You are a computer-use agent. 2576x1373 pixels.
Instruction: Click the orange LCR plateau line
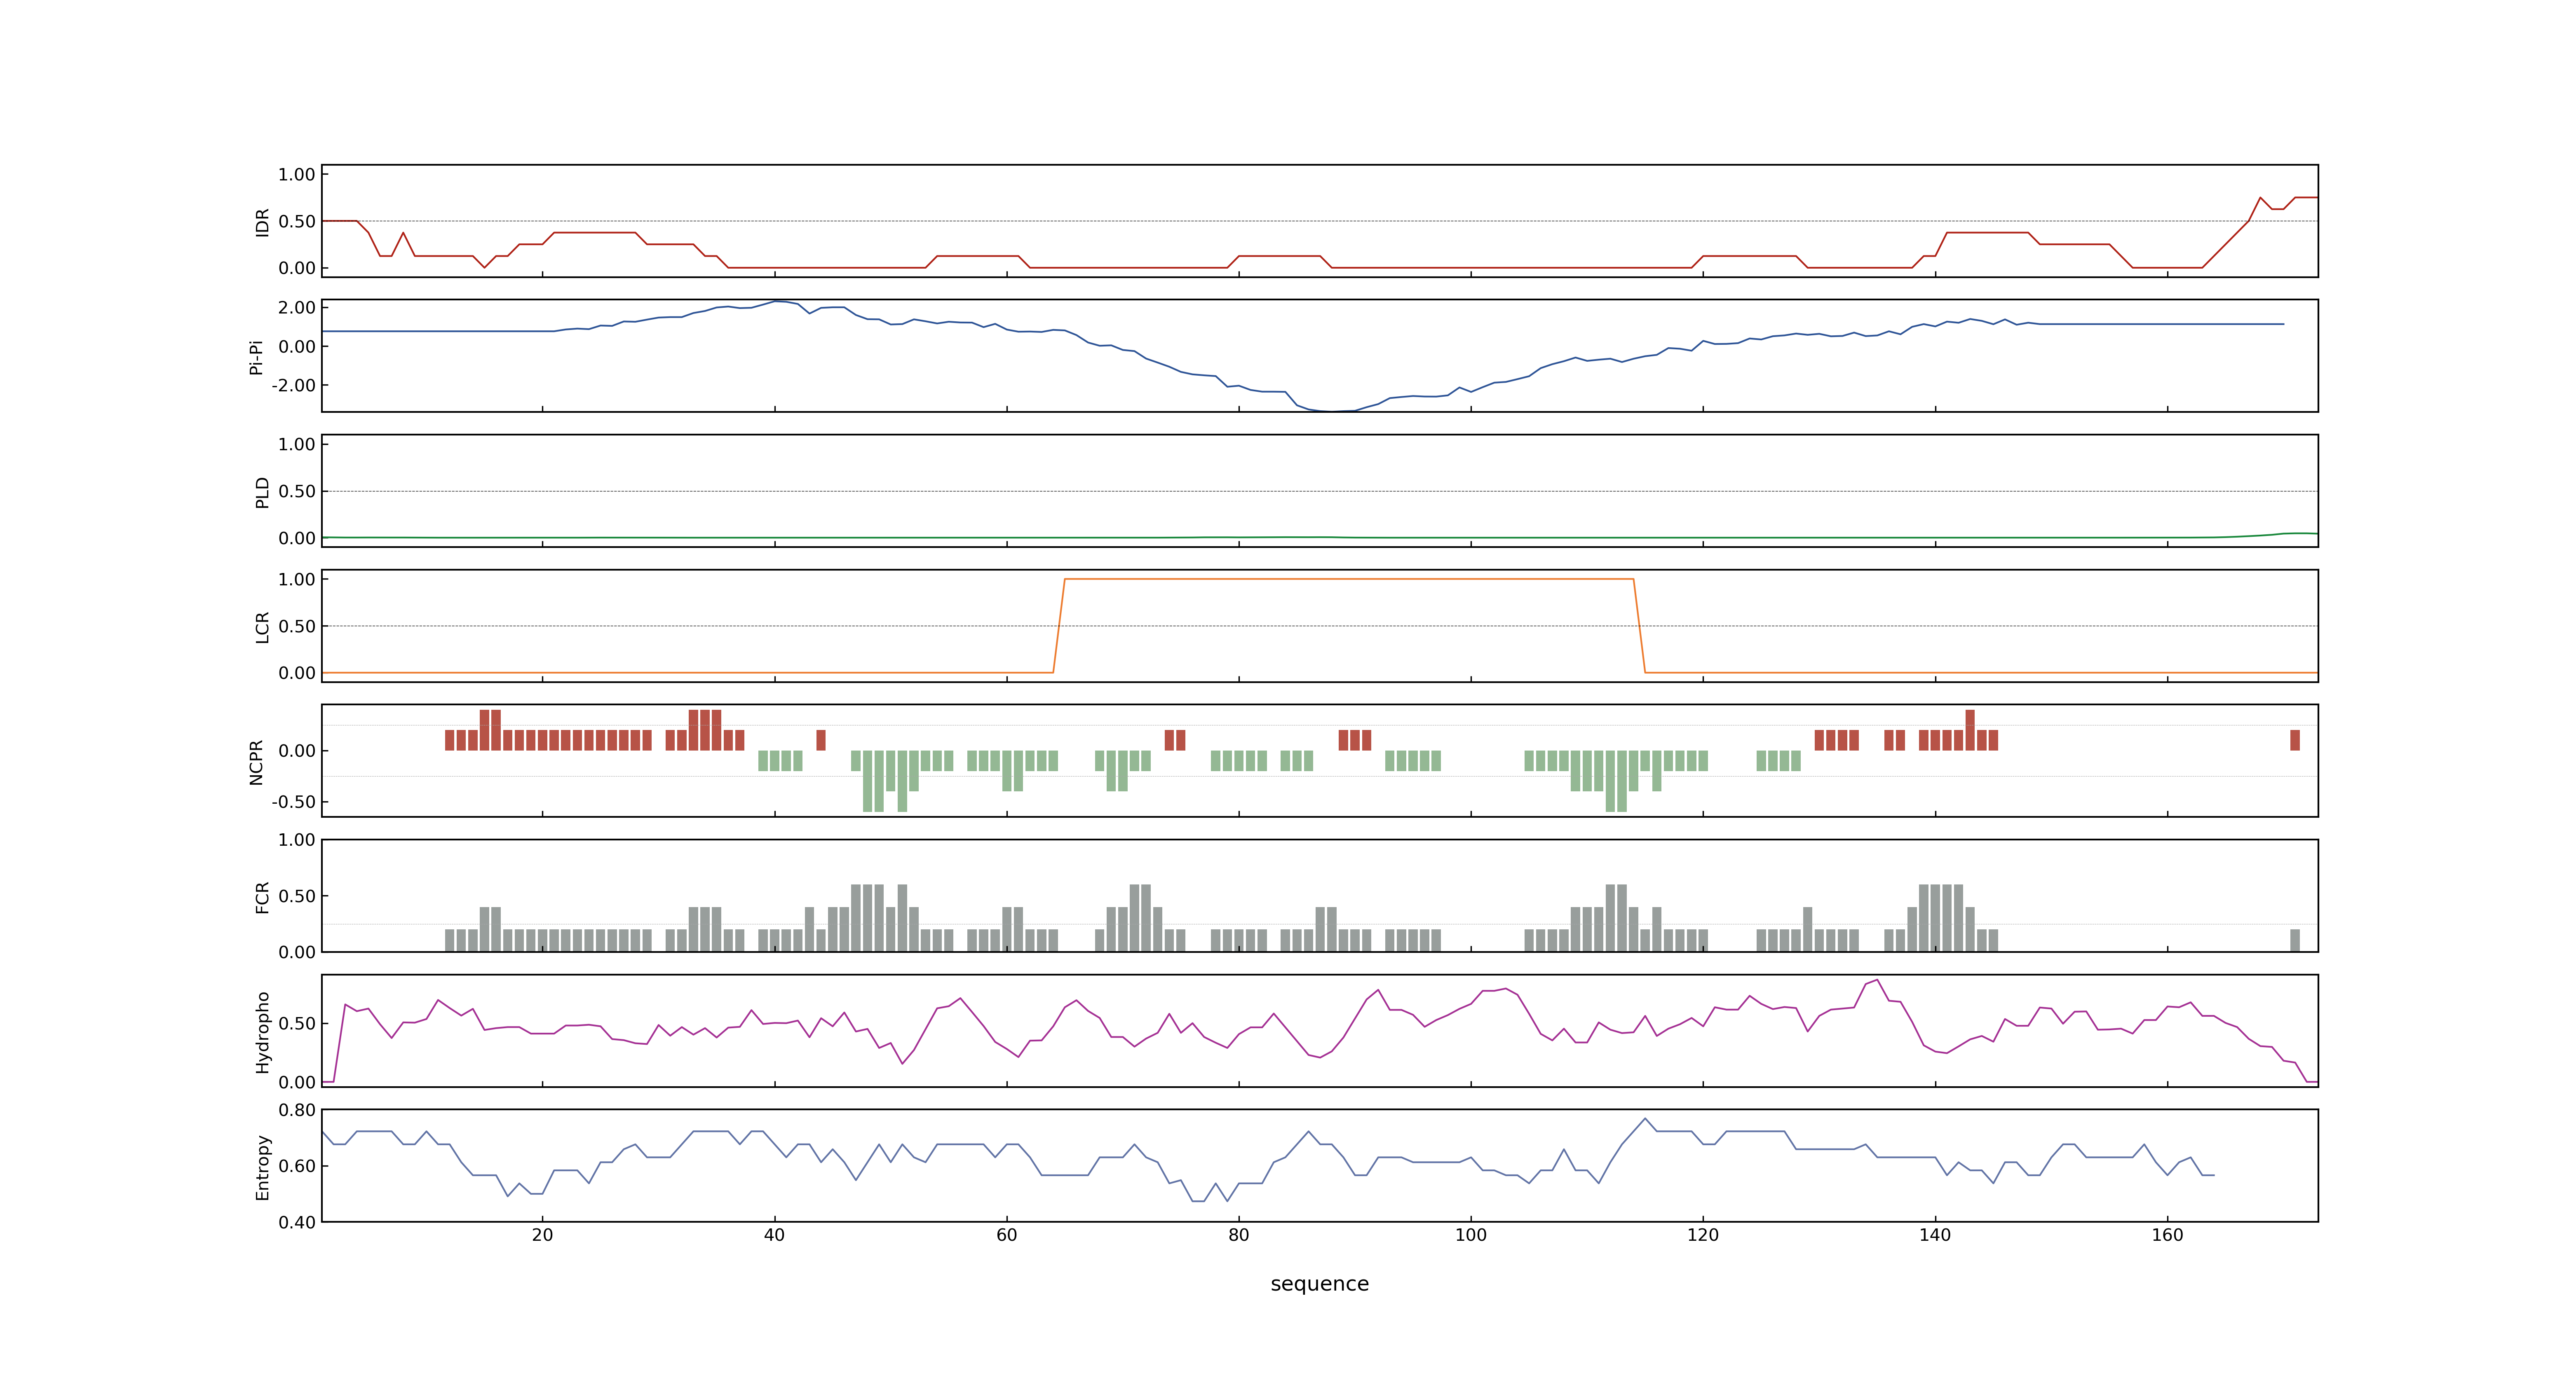click(1348, 579)
